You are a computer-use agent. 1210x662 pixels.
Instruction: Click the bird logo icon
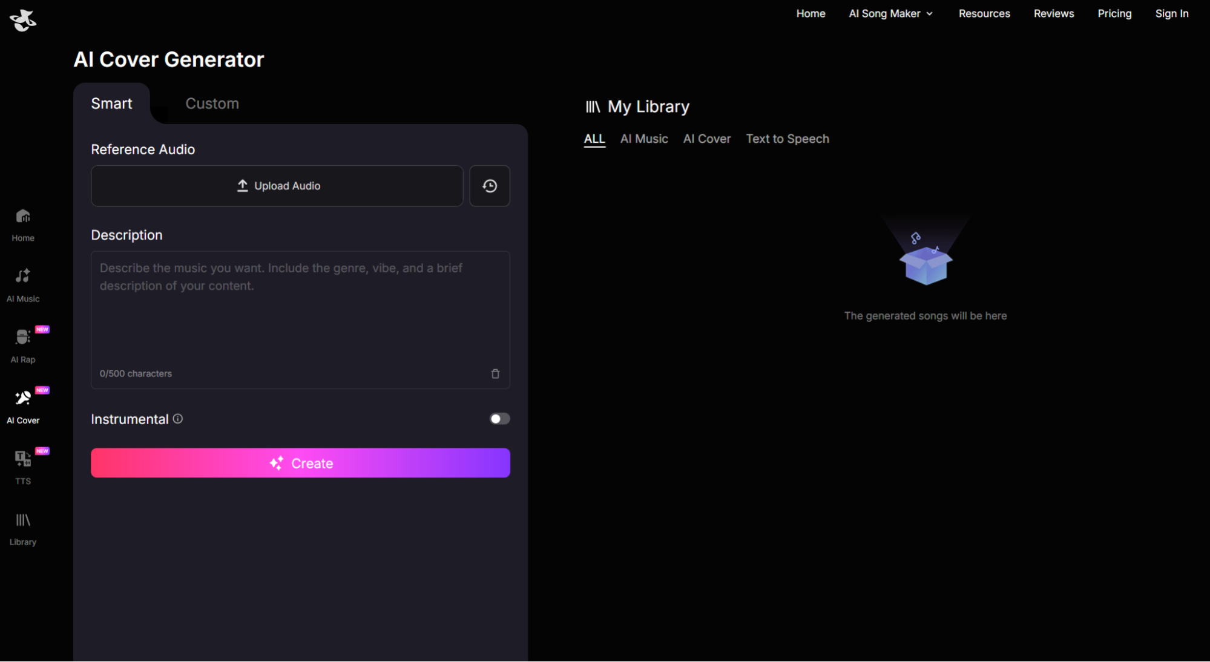click(23, 20)
